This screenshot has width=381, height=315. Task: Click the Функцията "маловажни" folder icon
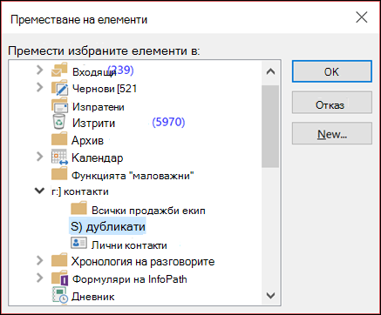coord(59,174)
